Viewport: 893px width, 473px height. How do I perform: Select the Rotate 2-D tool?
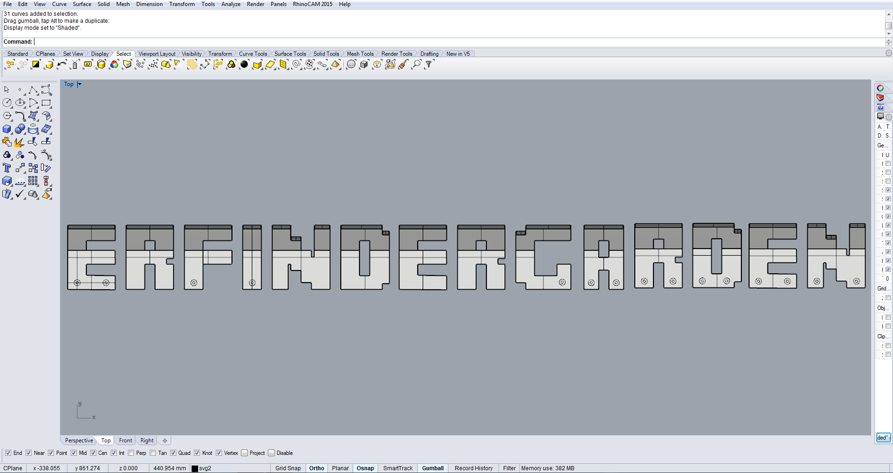coord(46,168)
